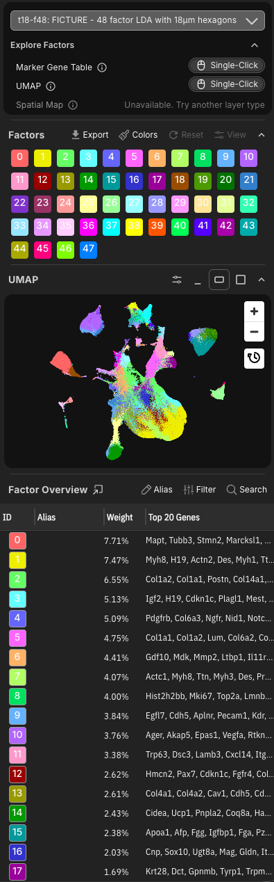Select factor 45 pink swatch
This screenshot has width=274, height=882.
tap(43, 249)
